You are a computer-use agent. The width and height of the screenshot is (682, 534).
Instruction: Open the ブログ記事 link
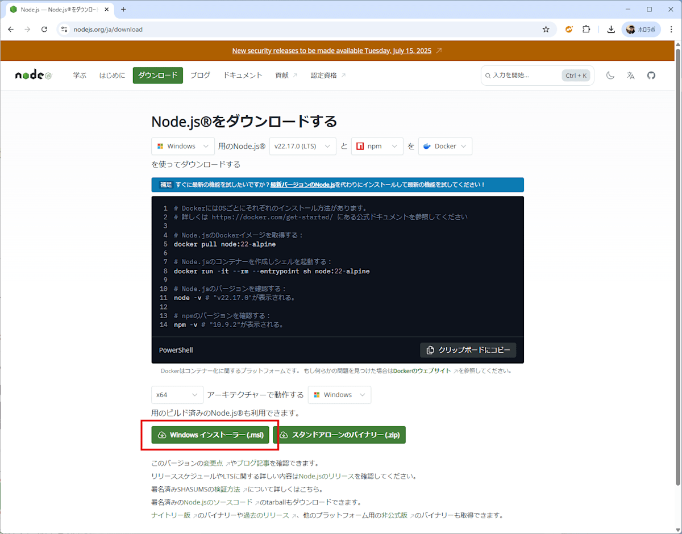click(253, 464)
